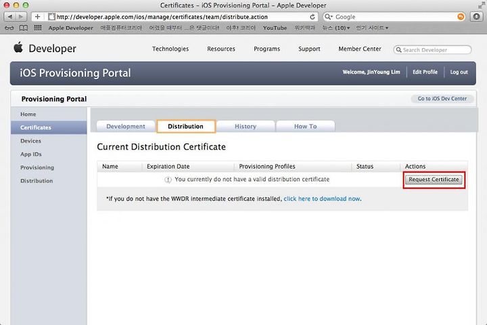
Task: Click the Request Certificate button
Action: click(x=434, y=179)
